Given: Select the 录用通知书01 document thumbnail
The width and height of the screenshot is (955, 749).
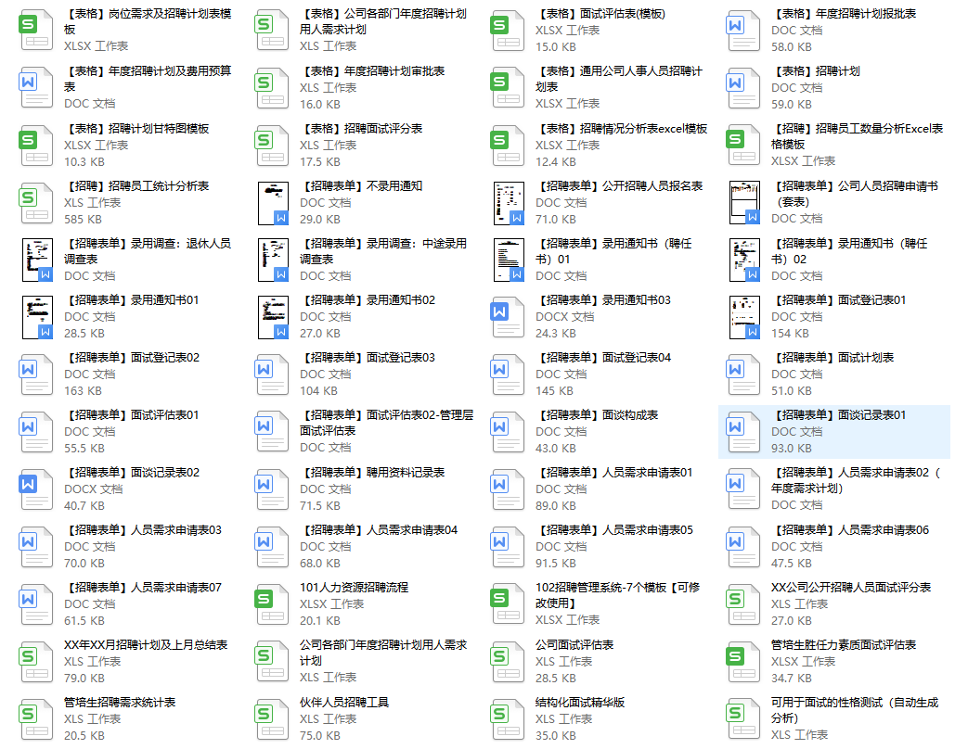Looking at the screenshot, I should [x=37, y=318].
